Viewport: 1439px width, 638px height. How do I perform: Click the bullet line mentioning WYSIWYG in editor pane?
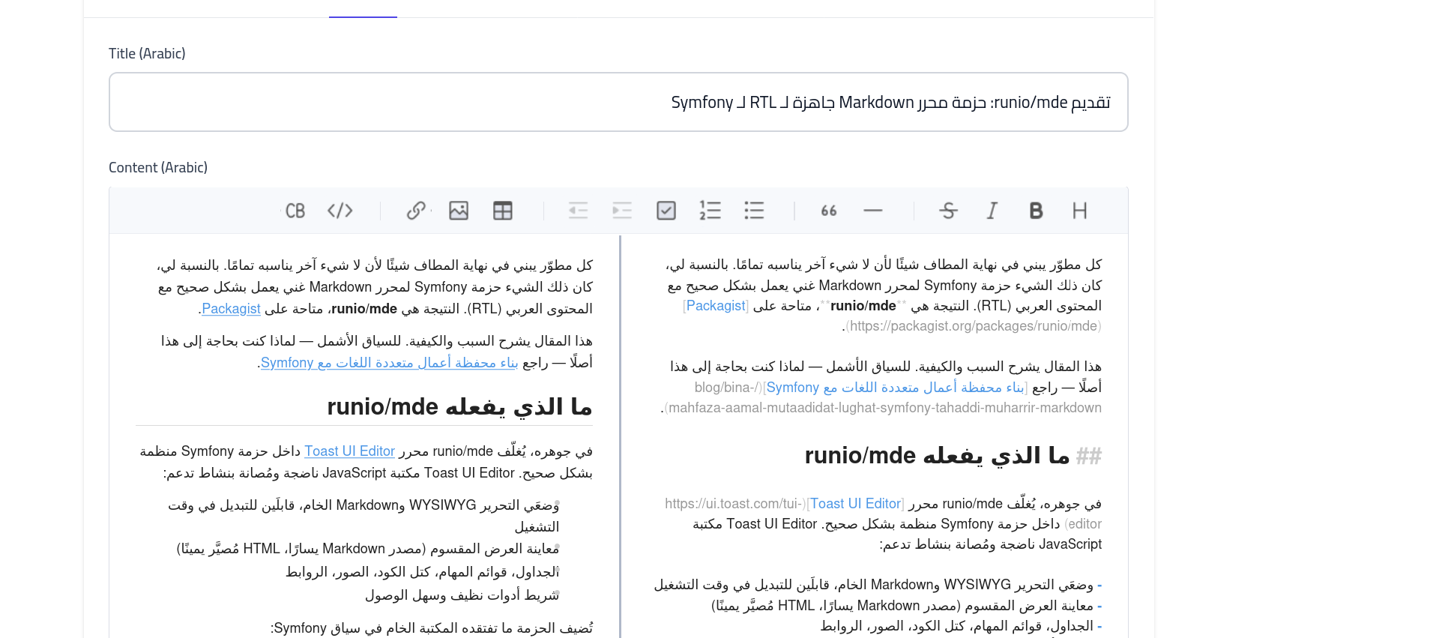(x=878, y=585)
